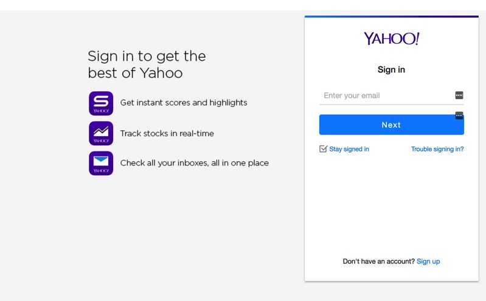Click the purple Yahoo! logo
The image size is (486, 301).
(x=392, y=39)
